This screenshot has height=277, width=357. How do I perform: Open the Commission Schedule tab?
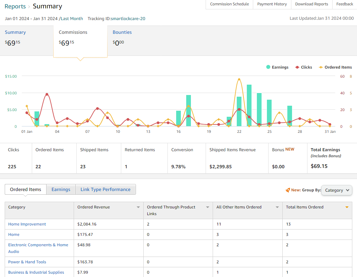point(229,4)
